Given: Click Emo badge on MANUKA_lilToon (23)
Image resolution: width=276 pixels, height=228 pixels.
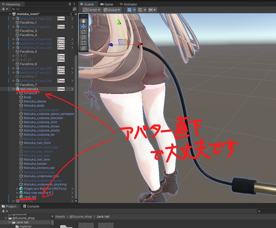Looking at the screenshot, I should (61, 43).
